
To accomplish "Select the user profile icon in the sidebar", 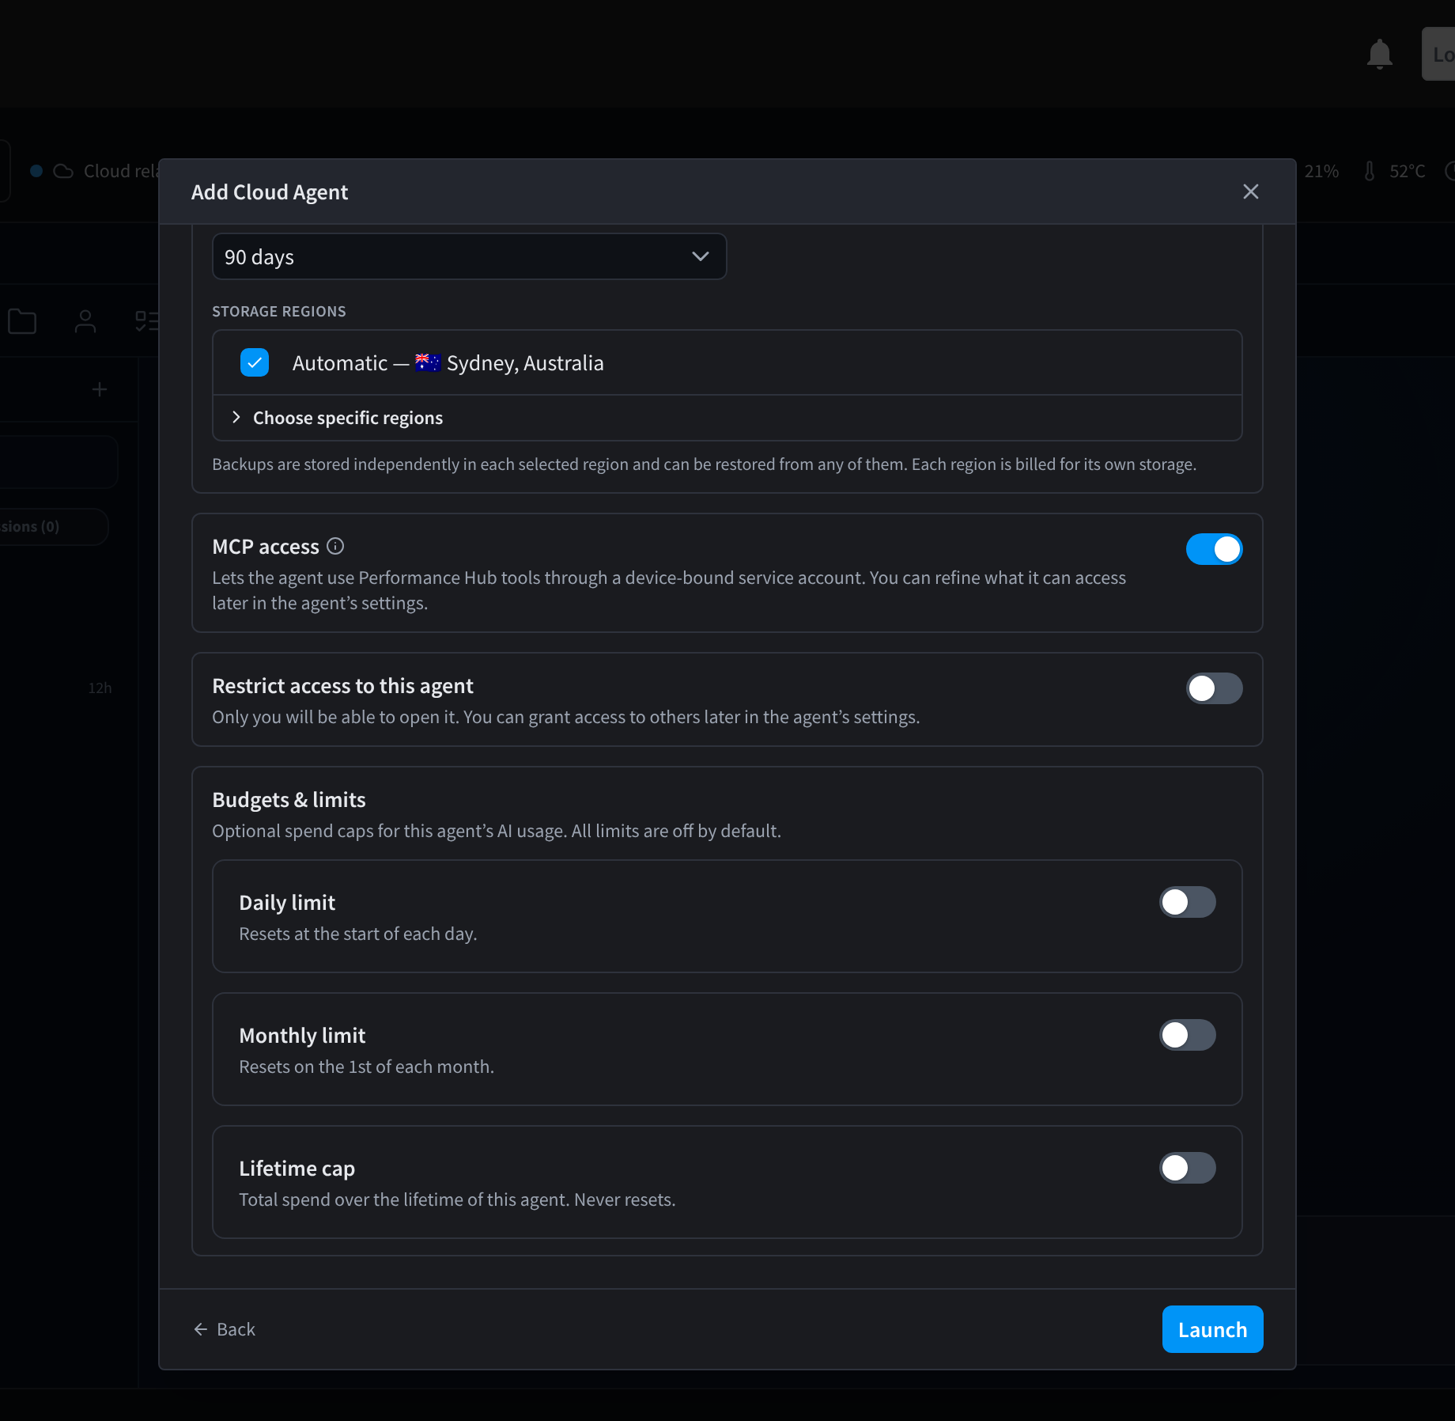I will click(85, 321).
